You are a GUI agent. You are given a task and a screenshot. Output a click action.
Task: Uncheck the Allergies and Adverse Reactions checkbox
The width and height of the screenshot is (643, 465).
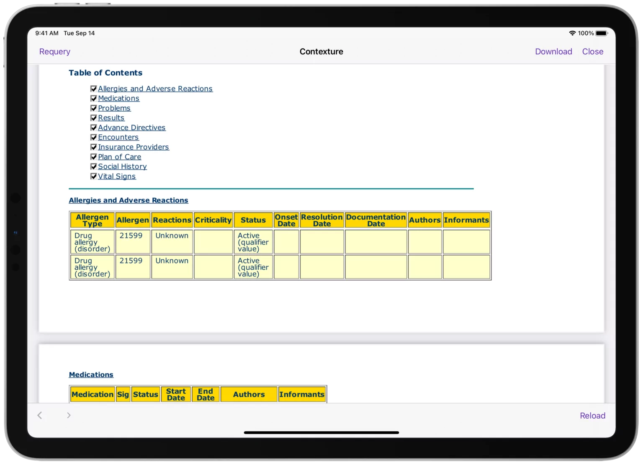(94, 89)
